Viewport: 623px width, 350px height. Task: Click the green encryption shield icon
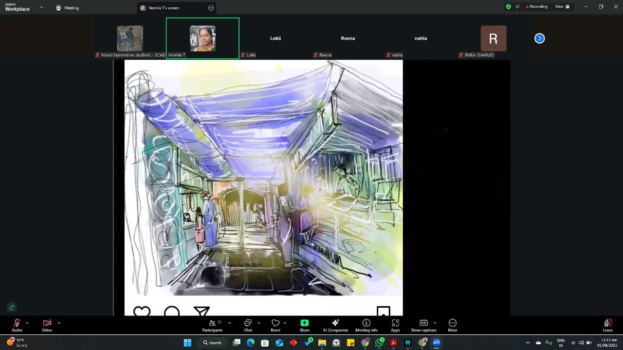pos(508,7)
